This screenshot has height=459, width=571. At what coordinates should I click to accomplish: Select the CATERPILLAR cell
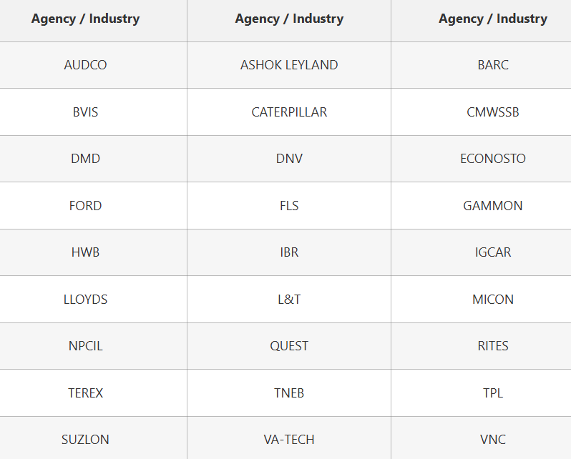coord(289,112)
